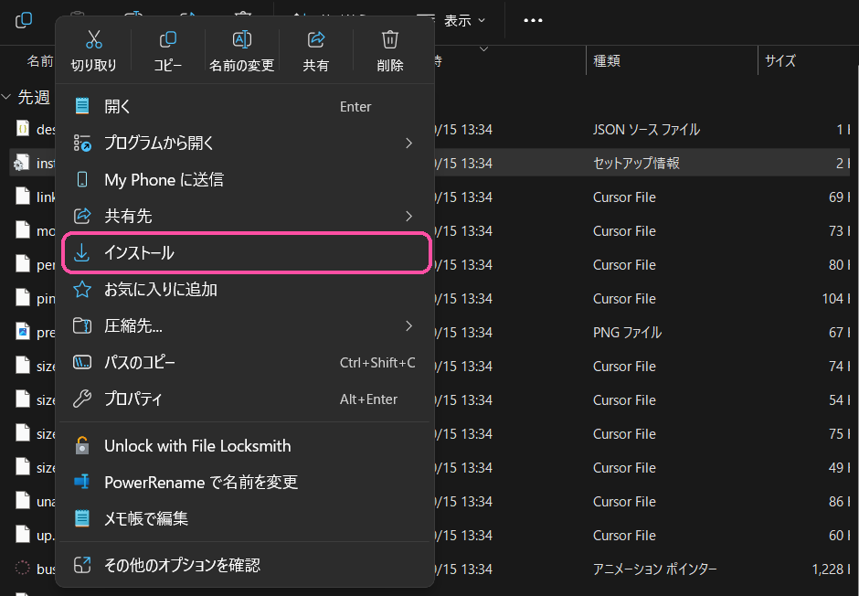Viewport: 859px width, 596px height.
Task: Open プロパティ from the context menu
Action: tap(245, 399)
